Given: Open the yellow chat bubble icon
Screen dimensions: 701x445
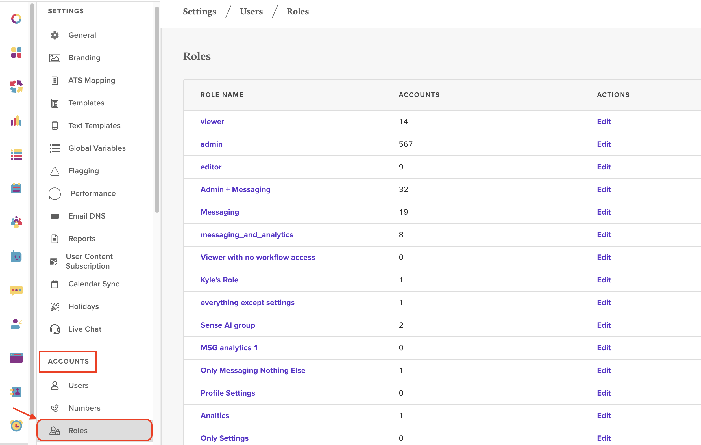Looking at the screenshot, I should 16,290.
